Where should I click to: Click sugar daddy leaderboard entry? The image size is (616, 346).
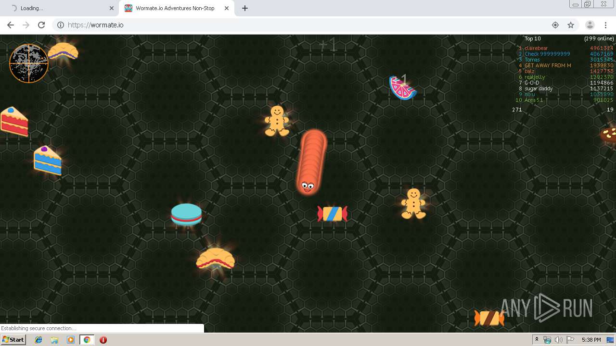539,88
